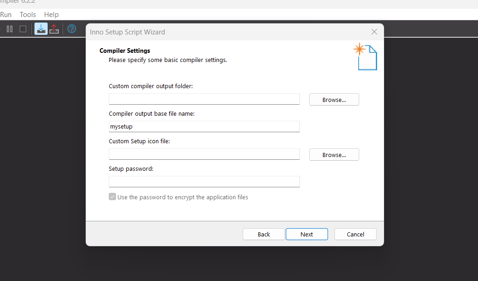Click the 'mysetup' base file name field
This screenshot has height=281, width=478.
coord(204,127)
